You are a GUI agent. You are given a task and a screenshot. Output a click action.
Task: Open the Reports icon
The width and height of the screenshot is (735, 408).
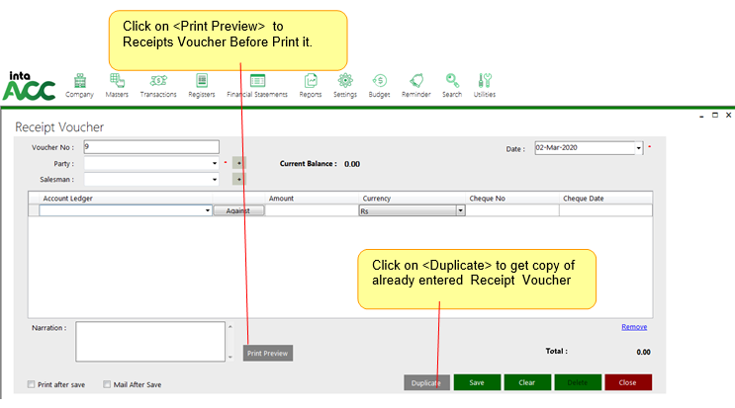coord(311,82)
